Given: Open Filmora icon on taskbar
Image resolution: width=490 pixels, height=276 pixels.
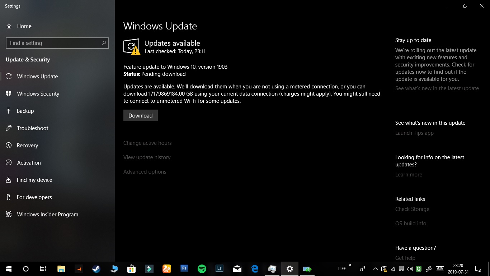Looking at the screenshot, I should [149, 269].
